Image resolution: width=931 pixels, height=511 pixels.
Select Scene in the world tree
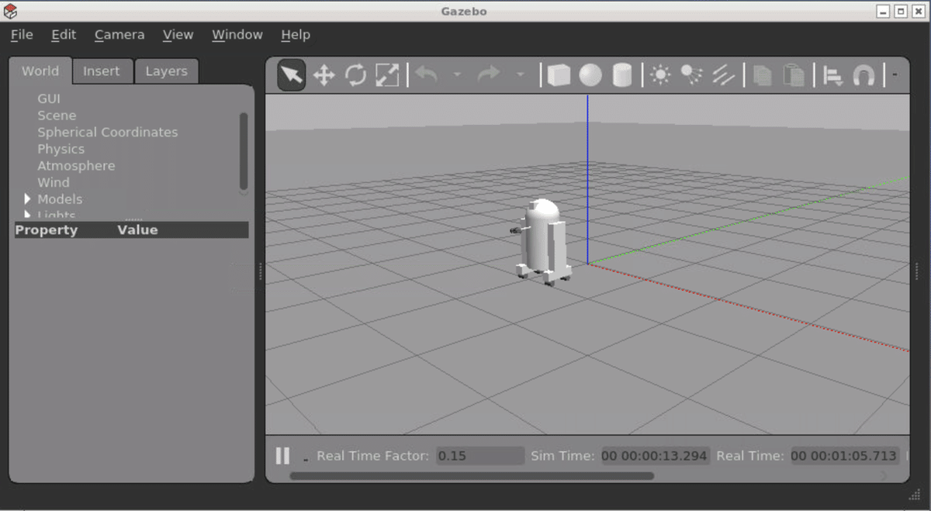57,116
